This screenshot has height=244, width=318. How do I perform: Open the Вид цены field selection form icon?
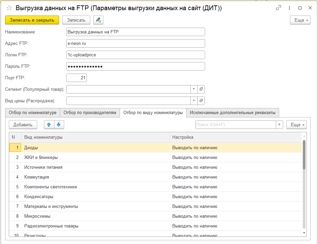201,101
